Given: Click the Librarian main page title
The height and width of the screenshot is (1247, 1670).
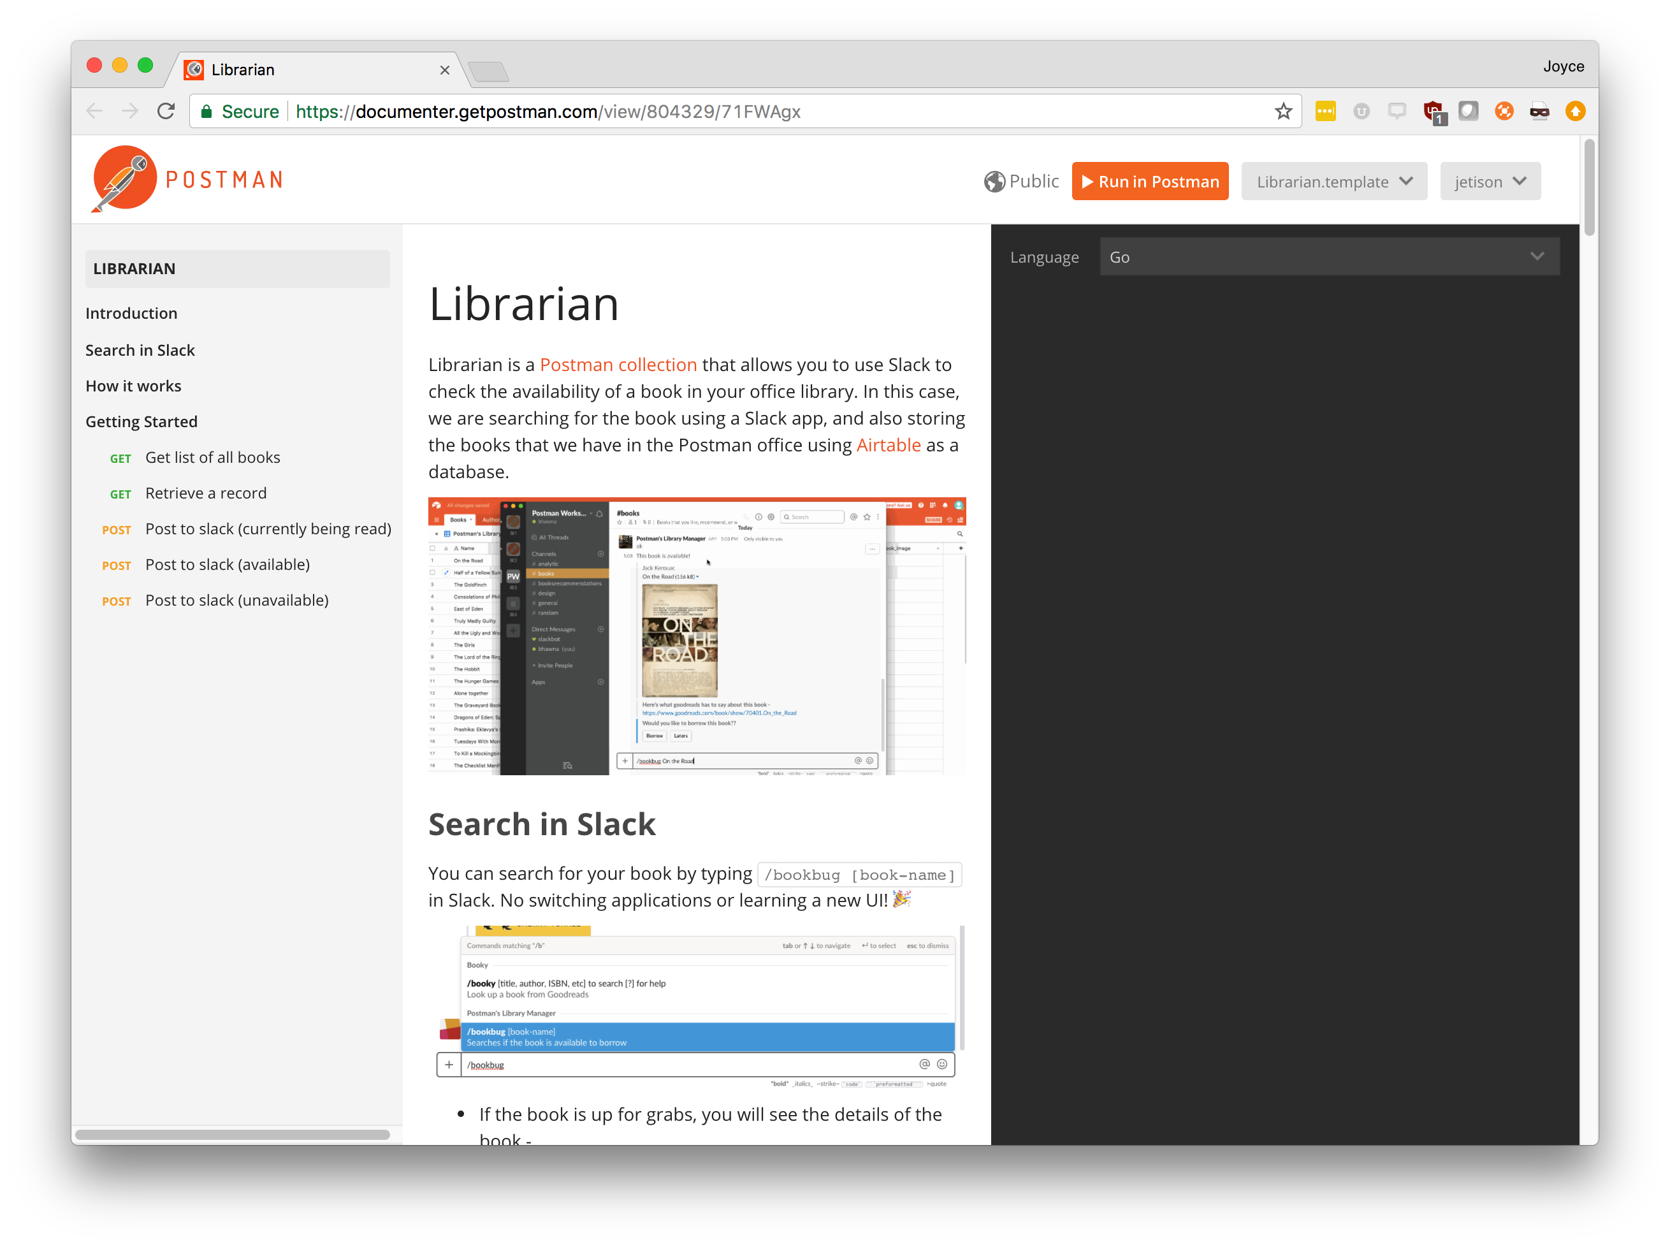Looking at the screenshot, I should (x=524, y=303).
